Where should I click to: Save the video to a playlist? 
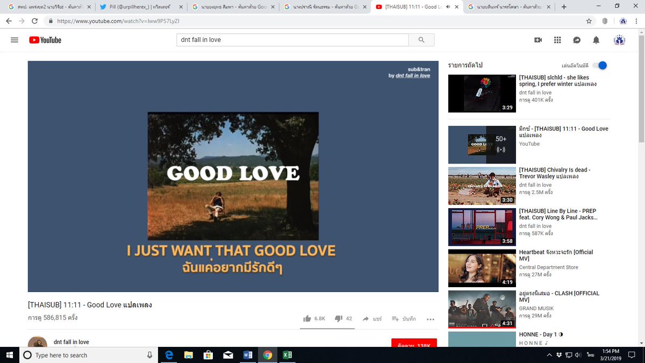[404, 318]
